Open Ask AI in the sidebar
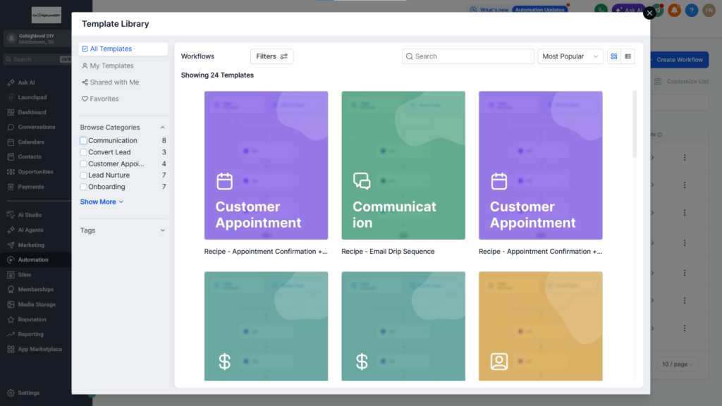The height and width of the screenshot is (406, 722). click(26, 82)
